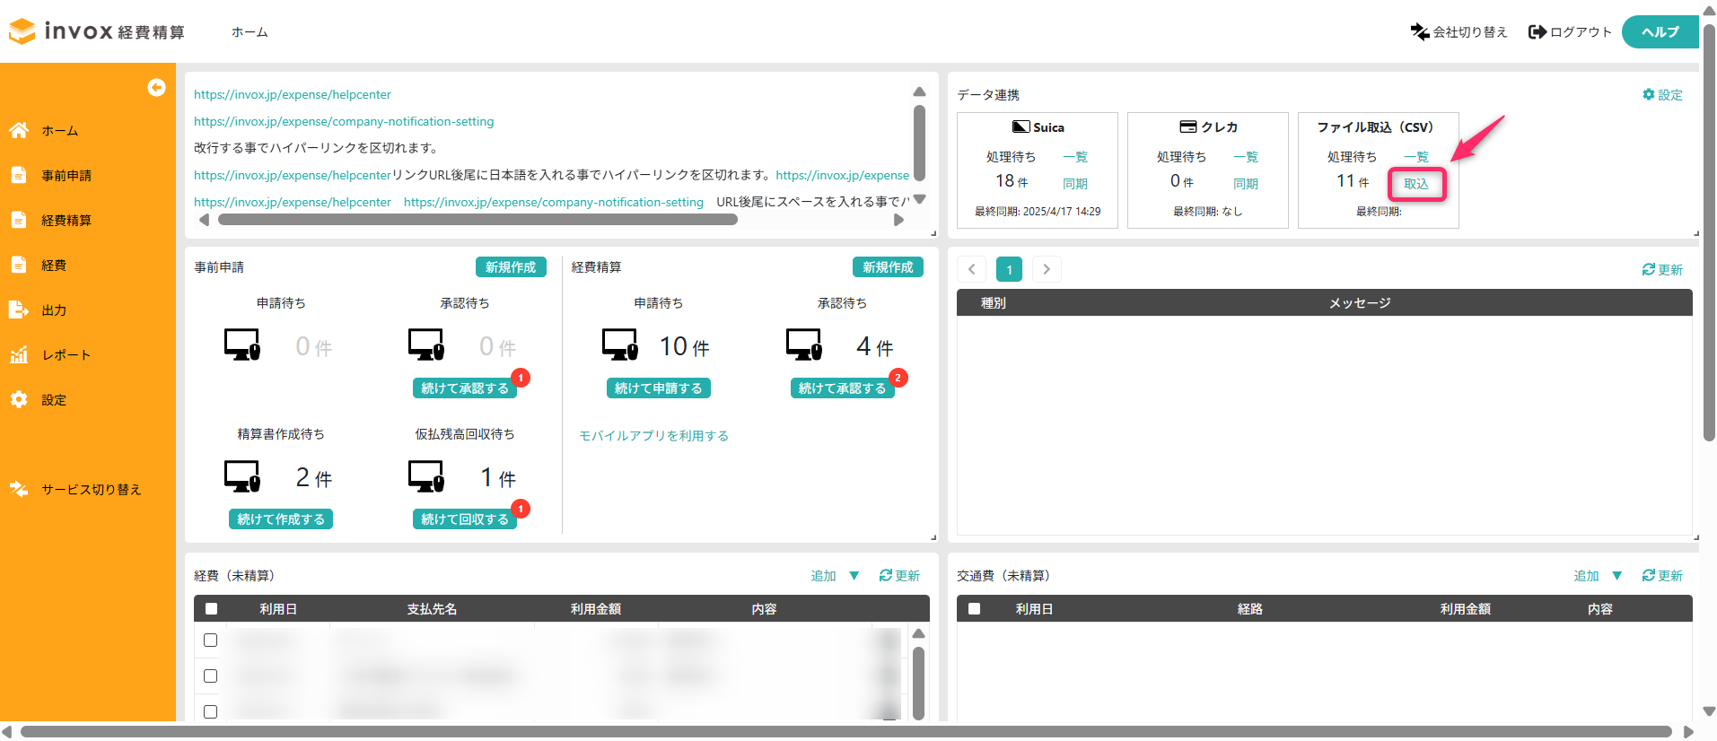Toggle select-all checkbox in expenses table header
Image resolution: width=1717 pixels, height=741 pixels.
[211, 608]
